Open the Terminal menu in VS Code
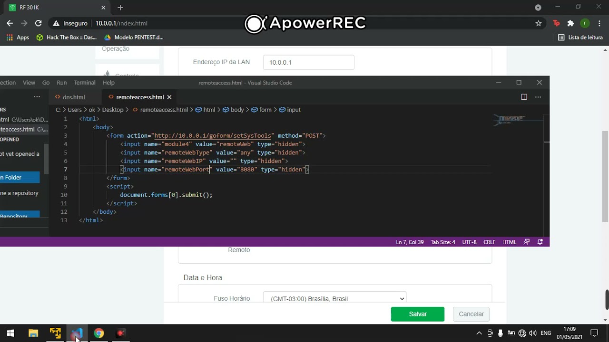The height and width of the screenshot is (342, 609). coord(85,83)
